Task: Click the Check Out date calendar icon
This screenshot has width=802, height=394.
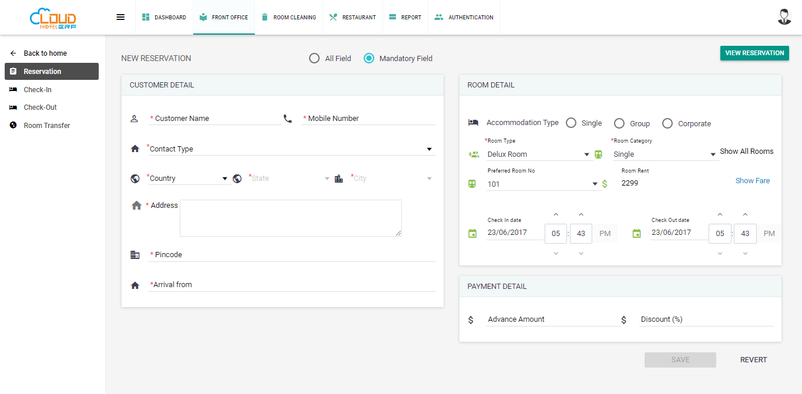Action: [636, 234]
